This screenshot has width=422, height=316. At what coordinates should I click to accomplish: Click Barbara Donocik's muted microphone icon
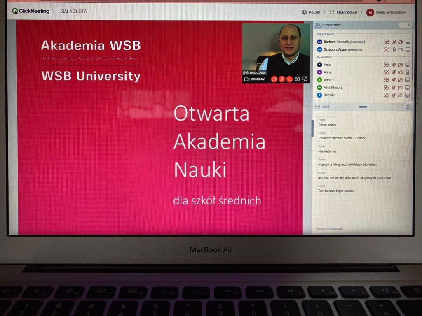point(394,42)
